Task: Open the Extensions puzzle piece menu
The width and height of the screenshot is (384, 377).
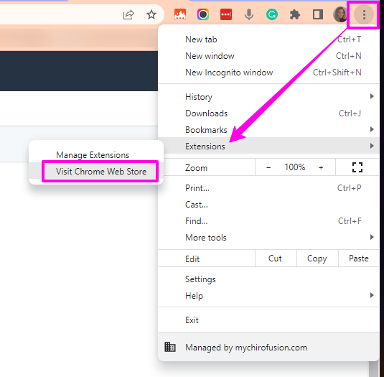Action: (295, 14)
